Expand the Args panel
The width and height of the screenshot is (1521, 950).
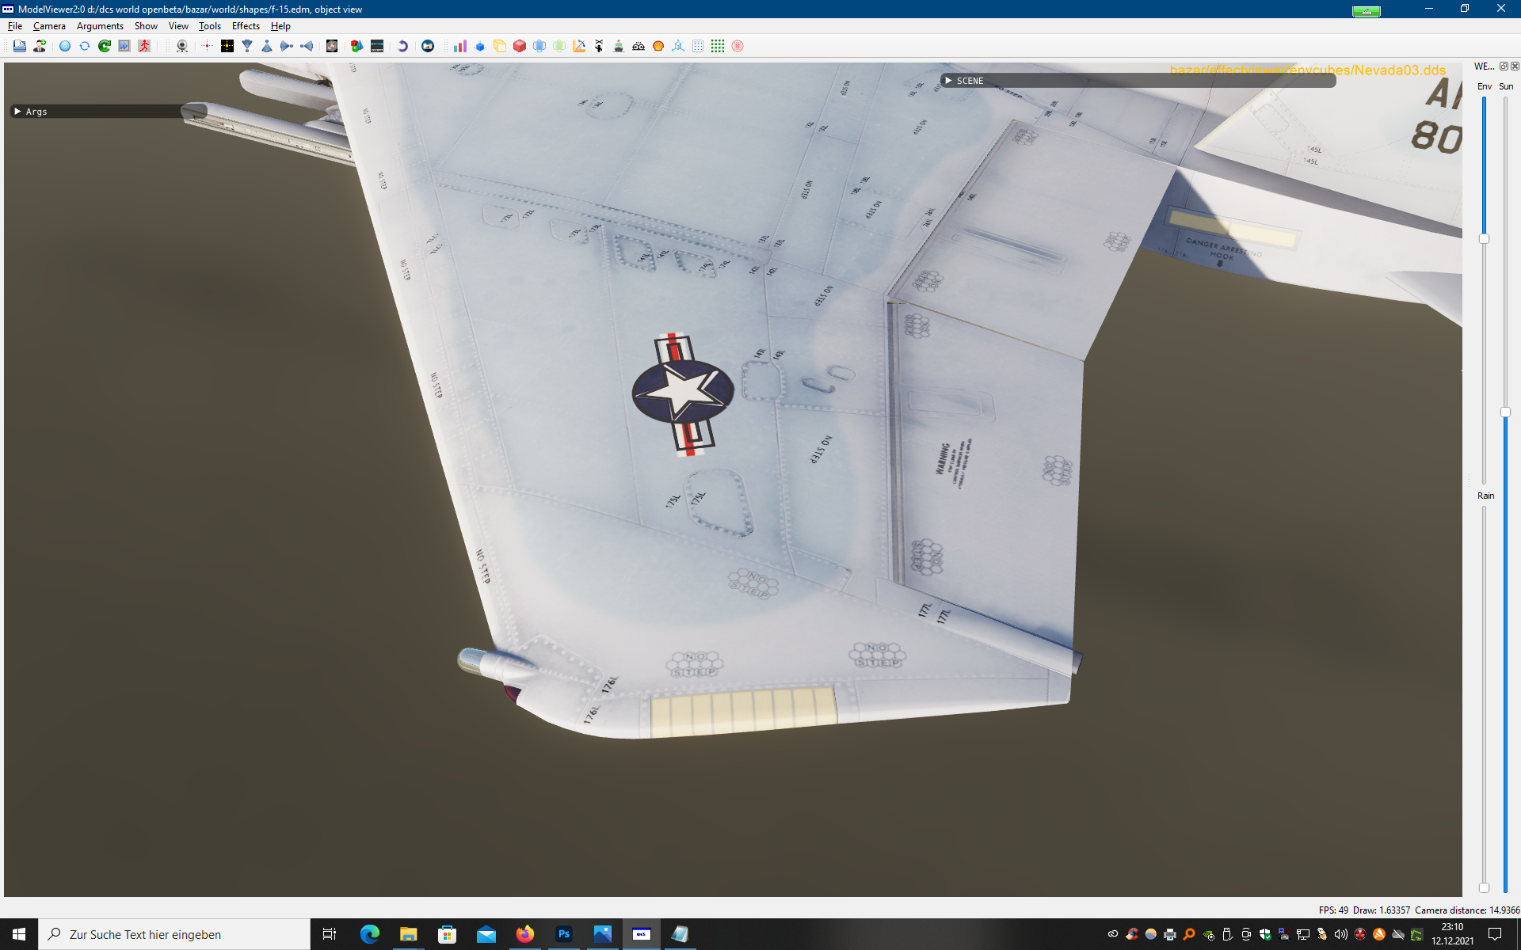click(17, 112)
